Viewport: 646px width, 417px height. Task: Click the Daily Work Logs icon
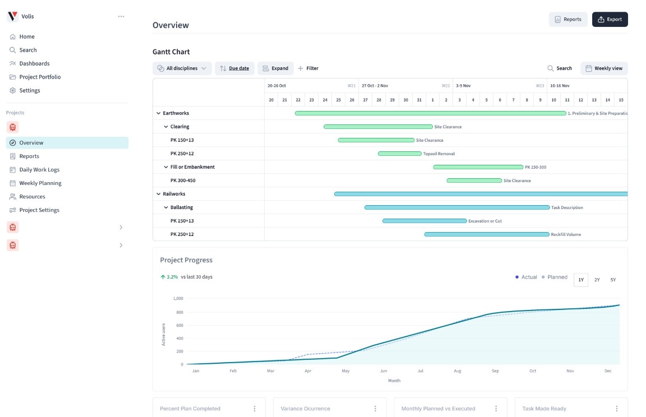point(13,170)
